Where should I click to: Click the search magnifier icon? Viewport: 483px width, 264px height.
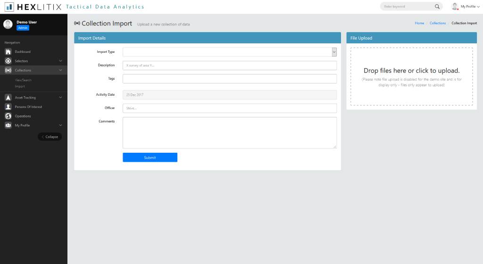(x=437, y=7)
